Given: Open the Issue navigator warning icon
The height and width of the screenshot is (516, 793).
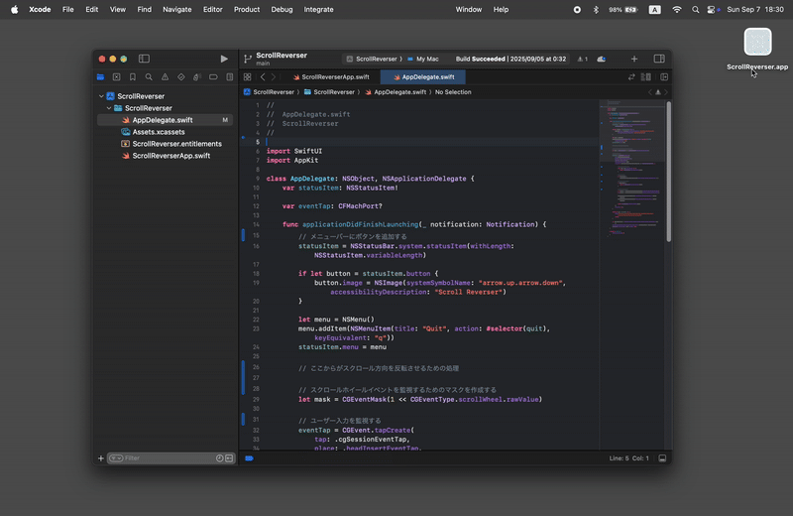Looking at the screenshot, I should [165, 77].
